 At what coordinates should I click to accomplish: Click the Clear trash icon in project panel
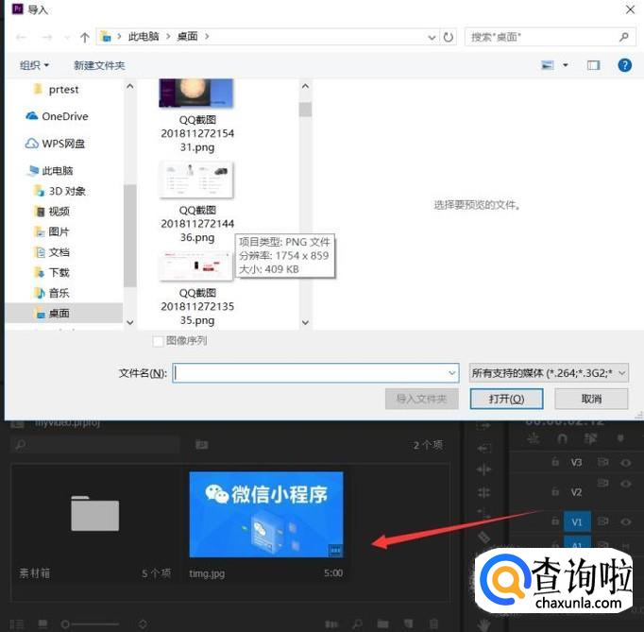point(433,624)
